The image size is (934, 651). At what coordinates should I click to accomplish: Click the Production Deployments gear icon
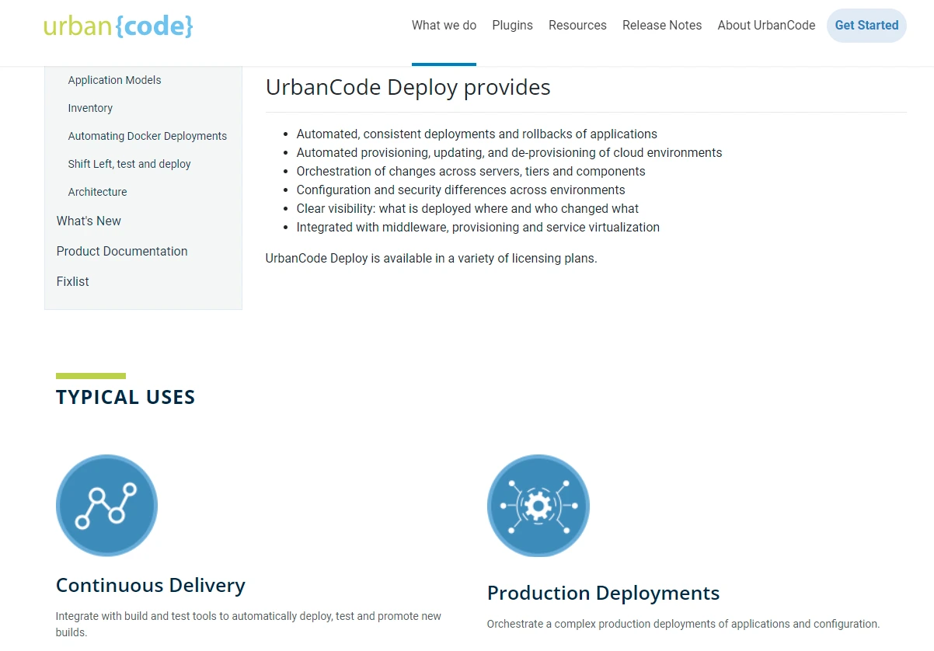[x=538, y=505]
